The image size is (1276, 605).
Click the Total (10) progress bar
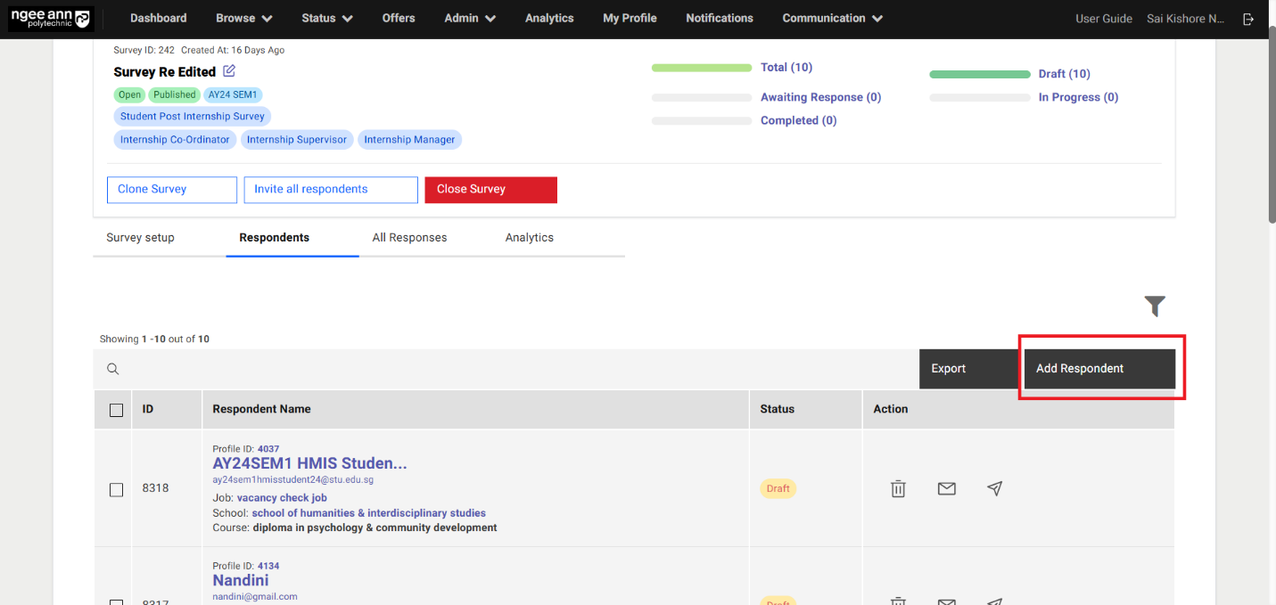(x=701, y=68)
